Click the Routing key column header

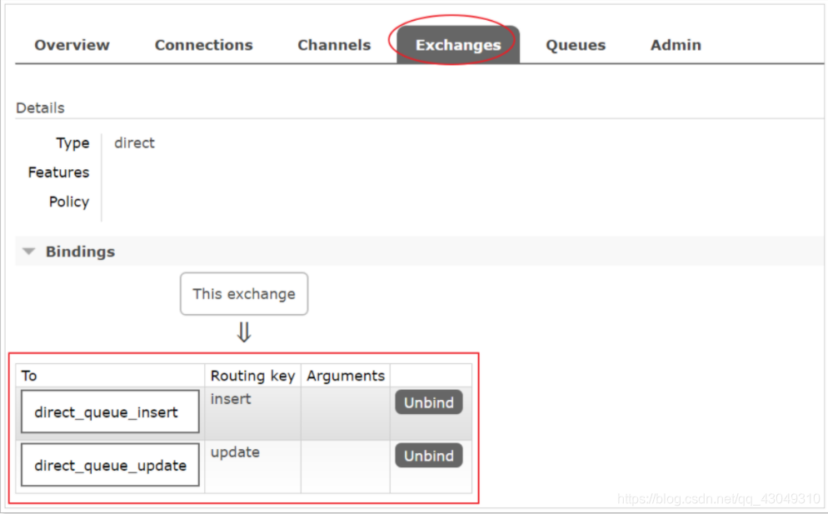pos(253,376)
